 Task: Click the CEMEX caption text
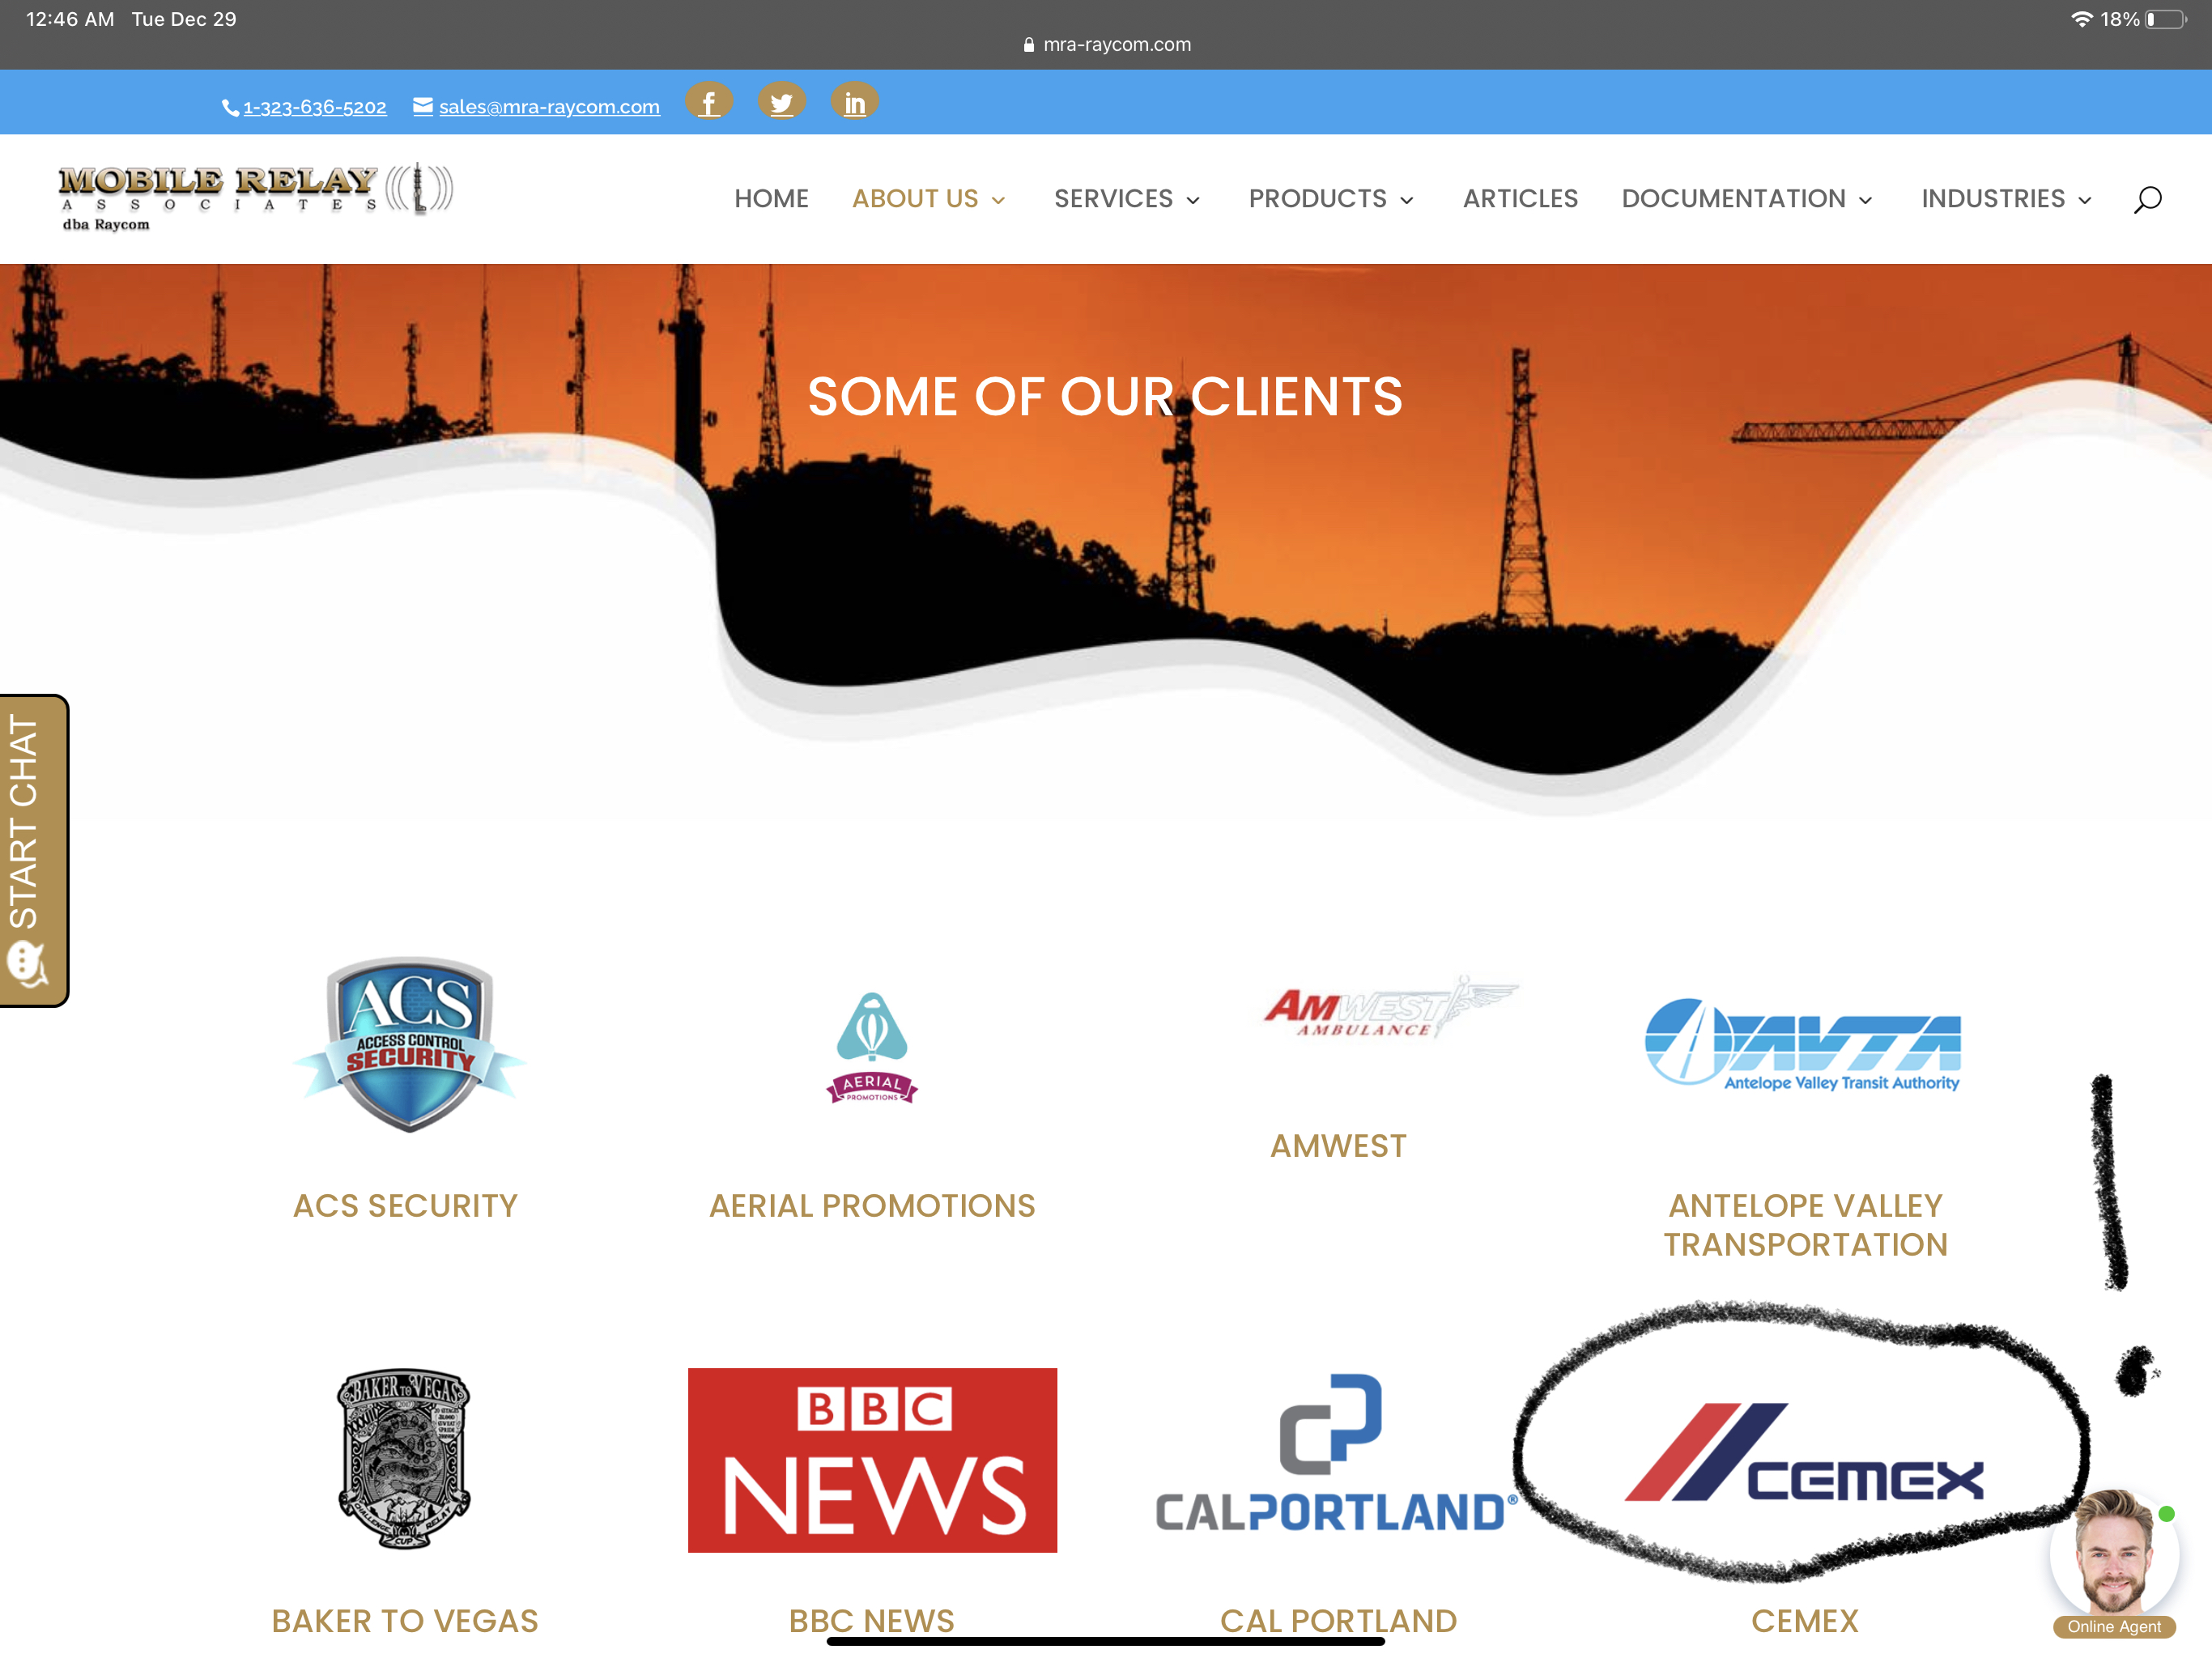pyautogui.click(x=1805, y=1621)
